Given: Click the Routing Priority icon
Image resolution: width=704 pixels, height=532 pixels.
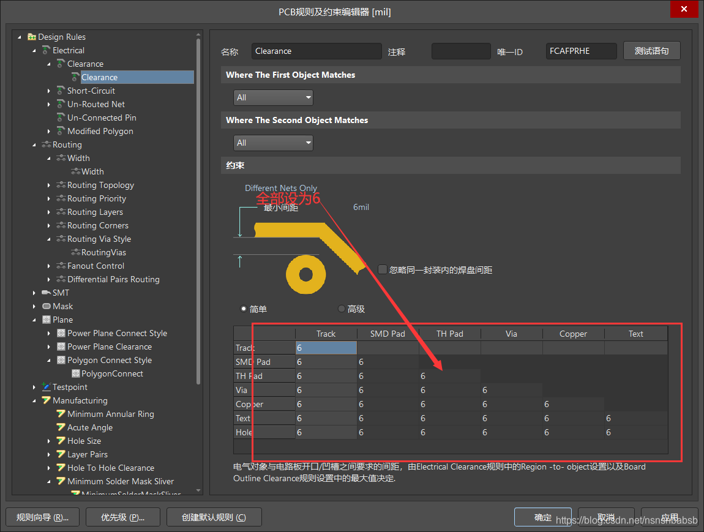Looking at the screenshot, I should pyautogui.click(x=61, y=198).
